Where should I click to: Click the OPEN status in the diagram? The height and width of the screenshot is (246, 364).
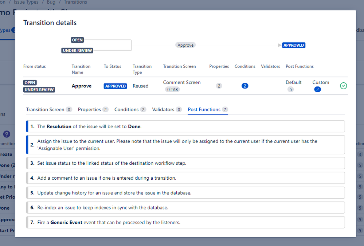[x=77, y=40]
